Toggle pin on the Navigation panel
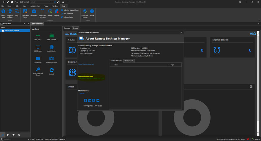261x141 pixels. tap(24, 24)
